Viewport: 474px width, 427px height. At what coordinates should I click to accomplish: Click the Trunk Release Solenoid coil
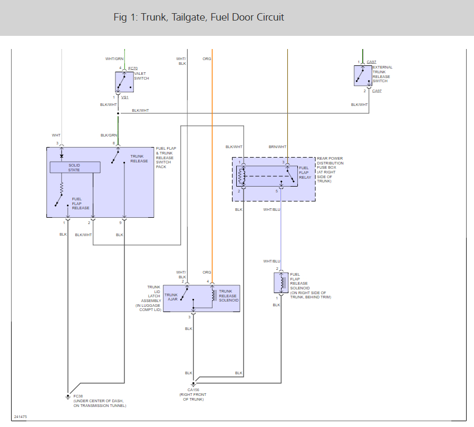214,295
